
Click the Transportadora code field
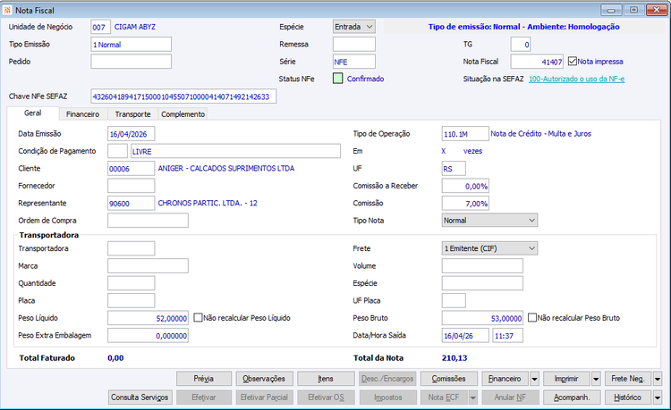tap(131, 248)
